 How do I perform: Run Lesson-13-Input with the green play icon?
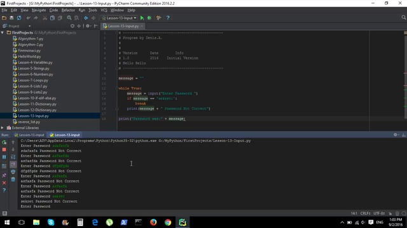pos(142,18)
